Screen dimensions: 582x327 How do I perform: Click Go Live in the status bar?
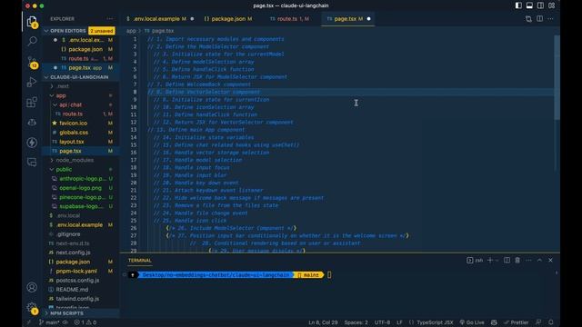pyautogui.click(x=472, y=322)
